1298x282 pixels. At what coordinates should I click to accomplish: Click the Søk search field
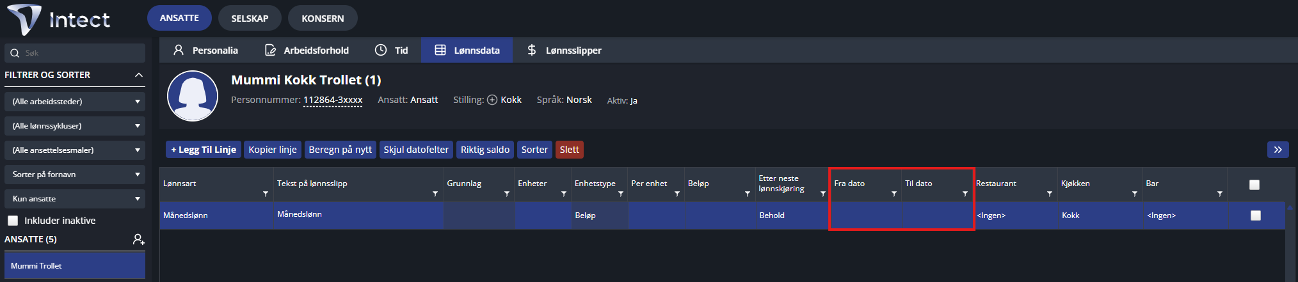[x=75, y=53]
